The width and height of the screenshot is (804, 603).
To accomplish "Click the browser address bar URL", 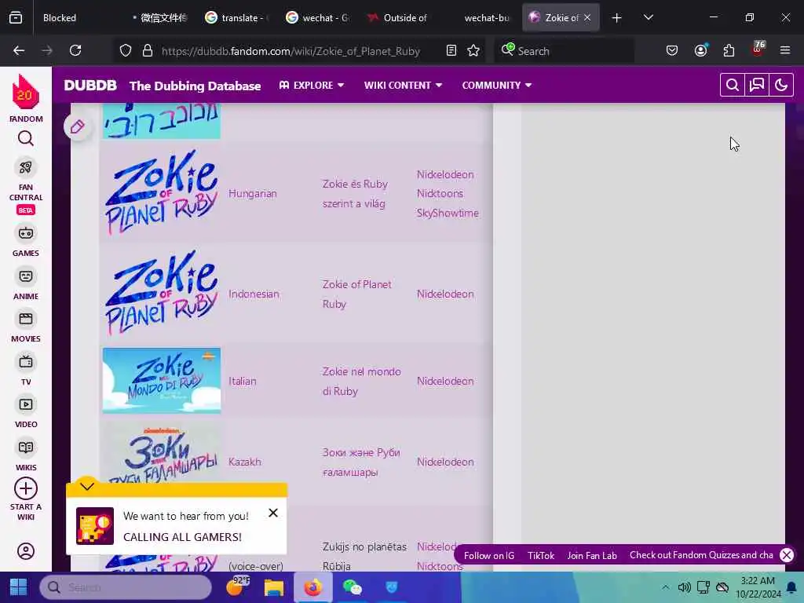I will [291, 51].
